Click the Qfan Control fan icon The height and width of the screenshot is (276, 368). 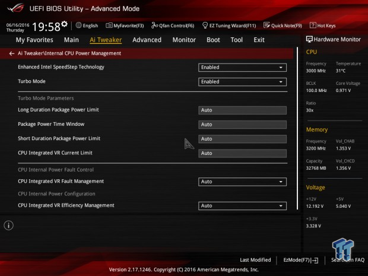pyautogui.click(x=154, y=25)
